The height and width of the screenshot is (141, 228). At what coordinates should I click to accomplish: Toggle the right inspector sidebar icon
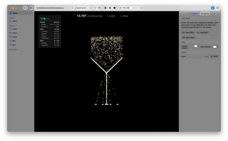[218, 8]
